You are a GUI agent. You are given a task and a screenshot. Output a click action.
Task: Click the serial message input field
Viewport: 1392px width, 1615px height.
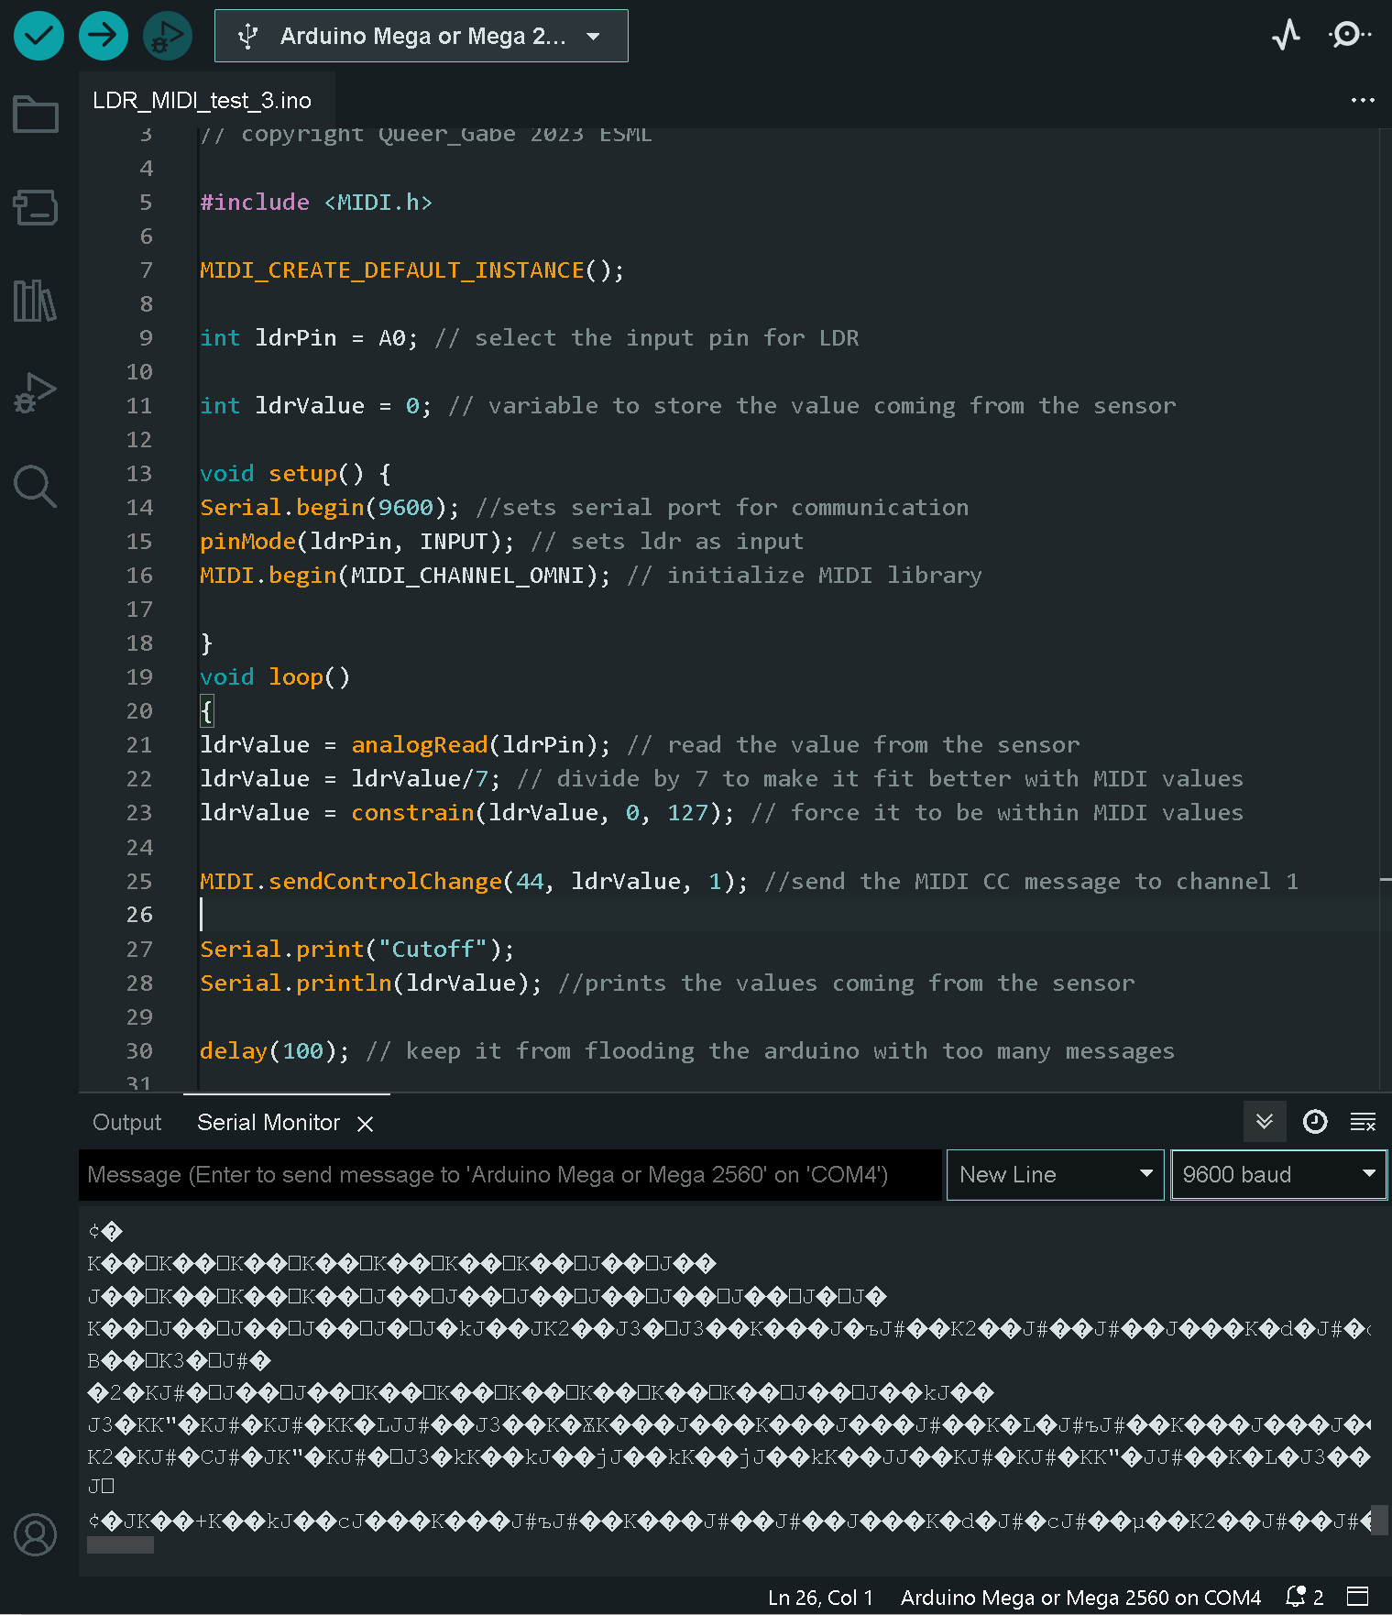510,1175
